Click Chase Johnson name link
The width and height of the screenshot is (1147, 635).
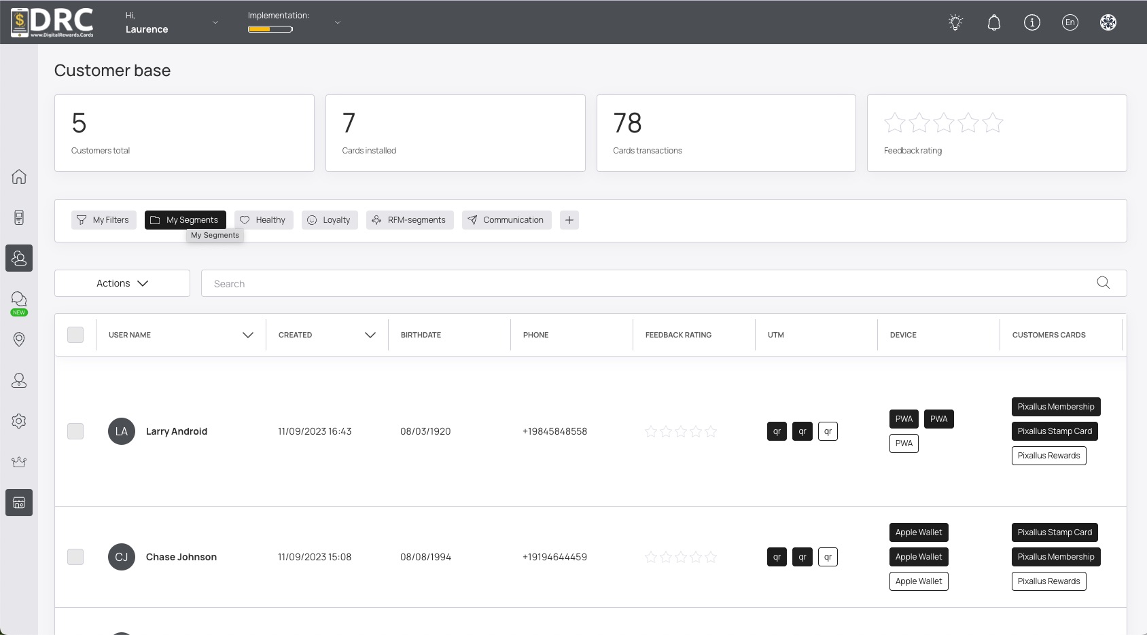181,557
